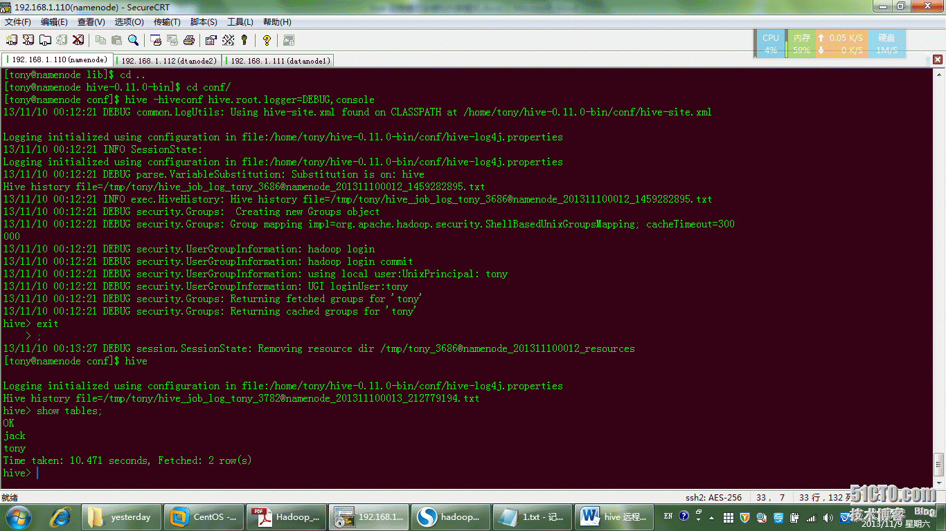Viewport: 946px width, 531px height.
Task: Click CPU 4% monitor widget
Action: [x=770, y=44]
